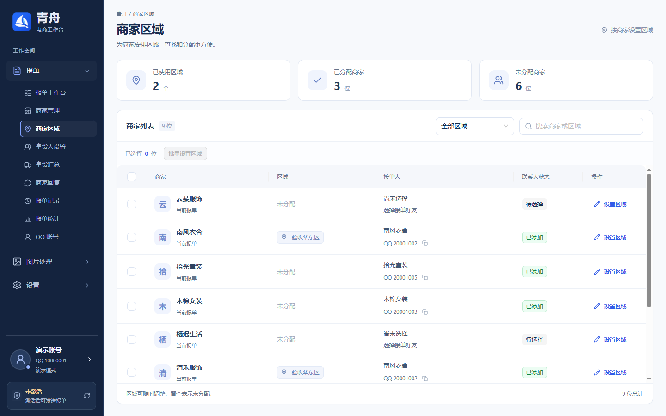Screen dimensions: 666x416
Task: Click the 木 avatar for 木棉女装
Action: [x=163, y=306]
